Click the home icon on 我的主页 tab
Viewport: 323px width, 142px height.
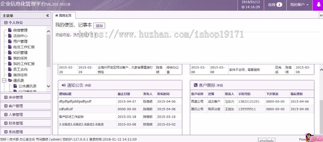(57, 15)
